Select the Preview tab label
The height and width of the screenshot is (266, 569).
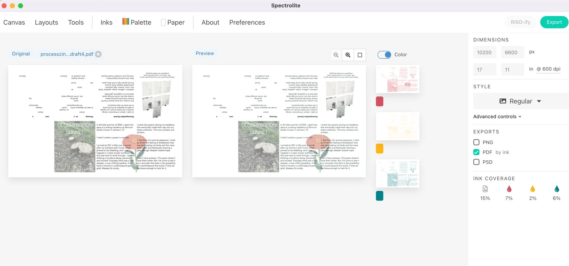(x=205, y=54)
